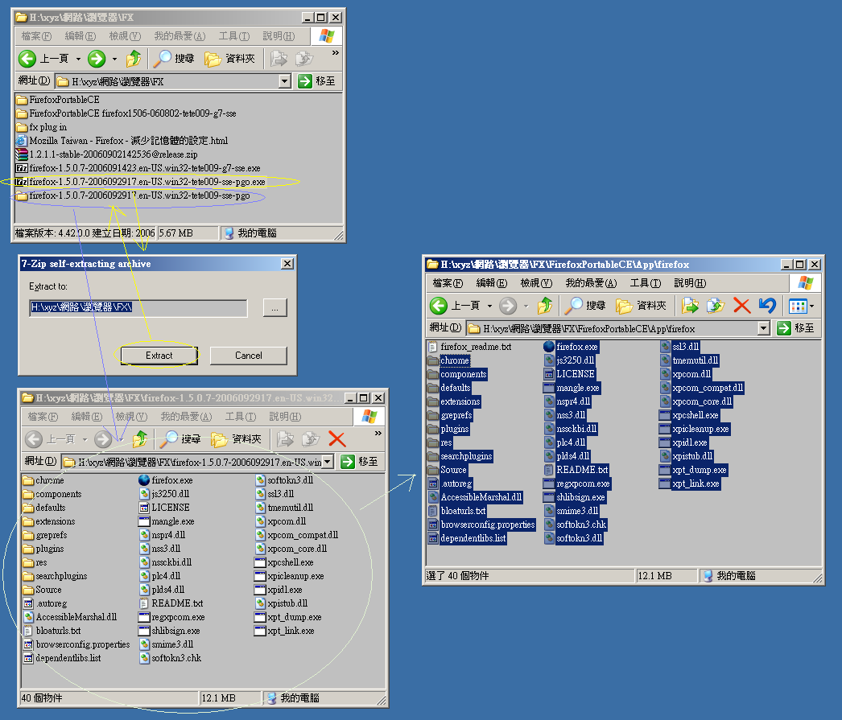Click Delete icon in the App\firefox window toolbar
Screen dimensions: 842x720
coord(742,306)
